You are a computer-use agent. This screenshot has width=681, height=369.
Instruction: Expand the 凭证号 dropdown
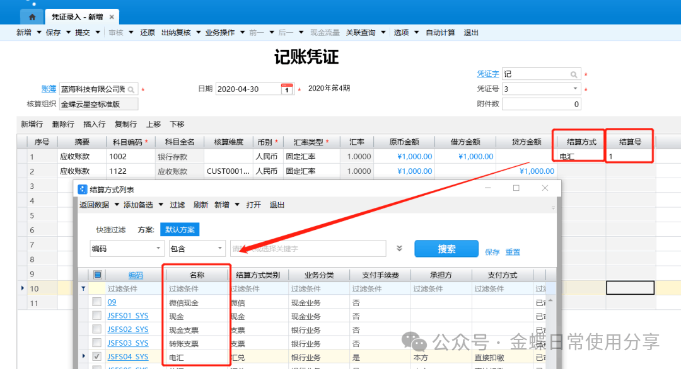pyautogui.click(x=574, y=89)
